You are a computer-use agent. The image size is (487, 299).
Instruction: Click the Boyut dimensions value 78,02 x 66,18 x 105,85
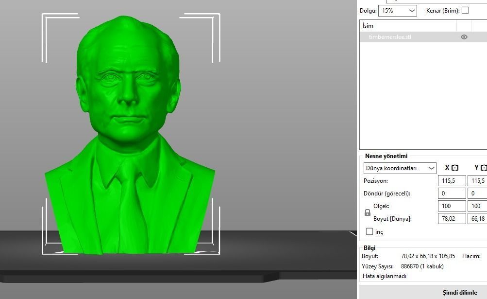click(x=428, y=256)
